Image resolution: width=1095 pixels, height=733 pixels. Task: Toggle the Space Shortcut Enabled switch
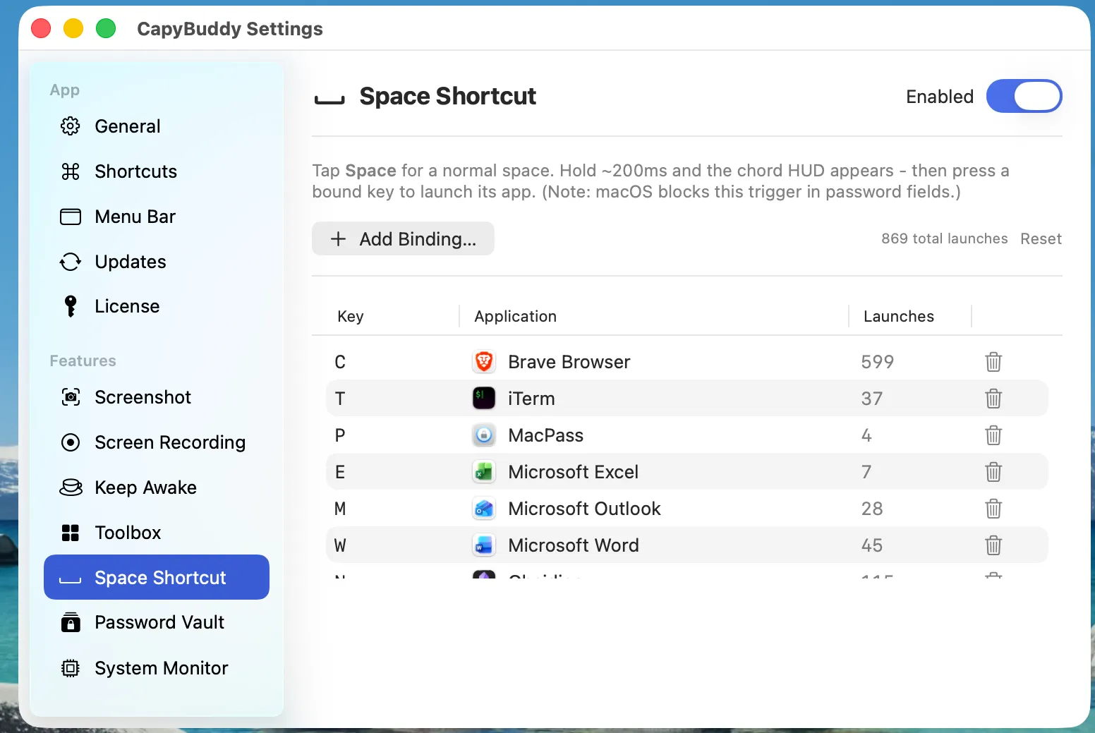[1024, 96]
